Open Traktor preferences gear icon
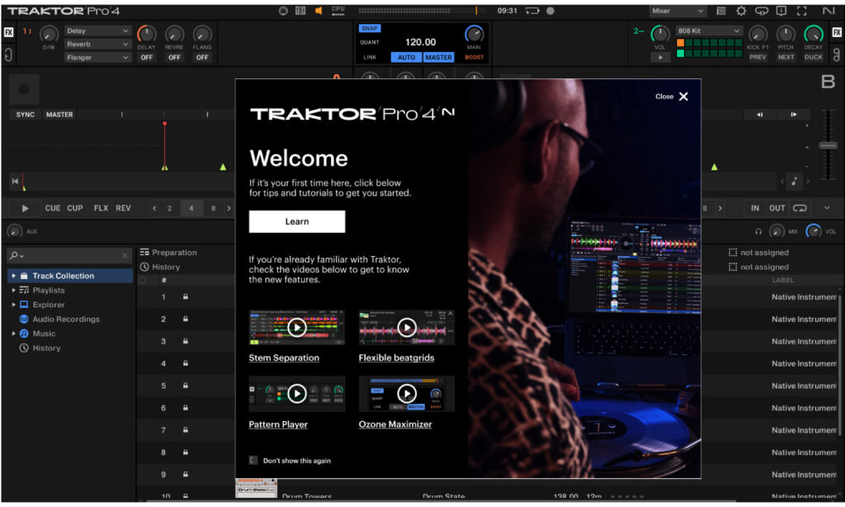The height and width of the screenshot is (507, 845). (x=740, y=11)
